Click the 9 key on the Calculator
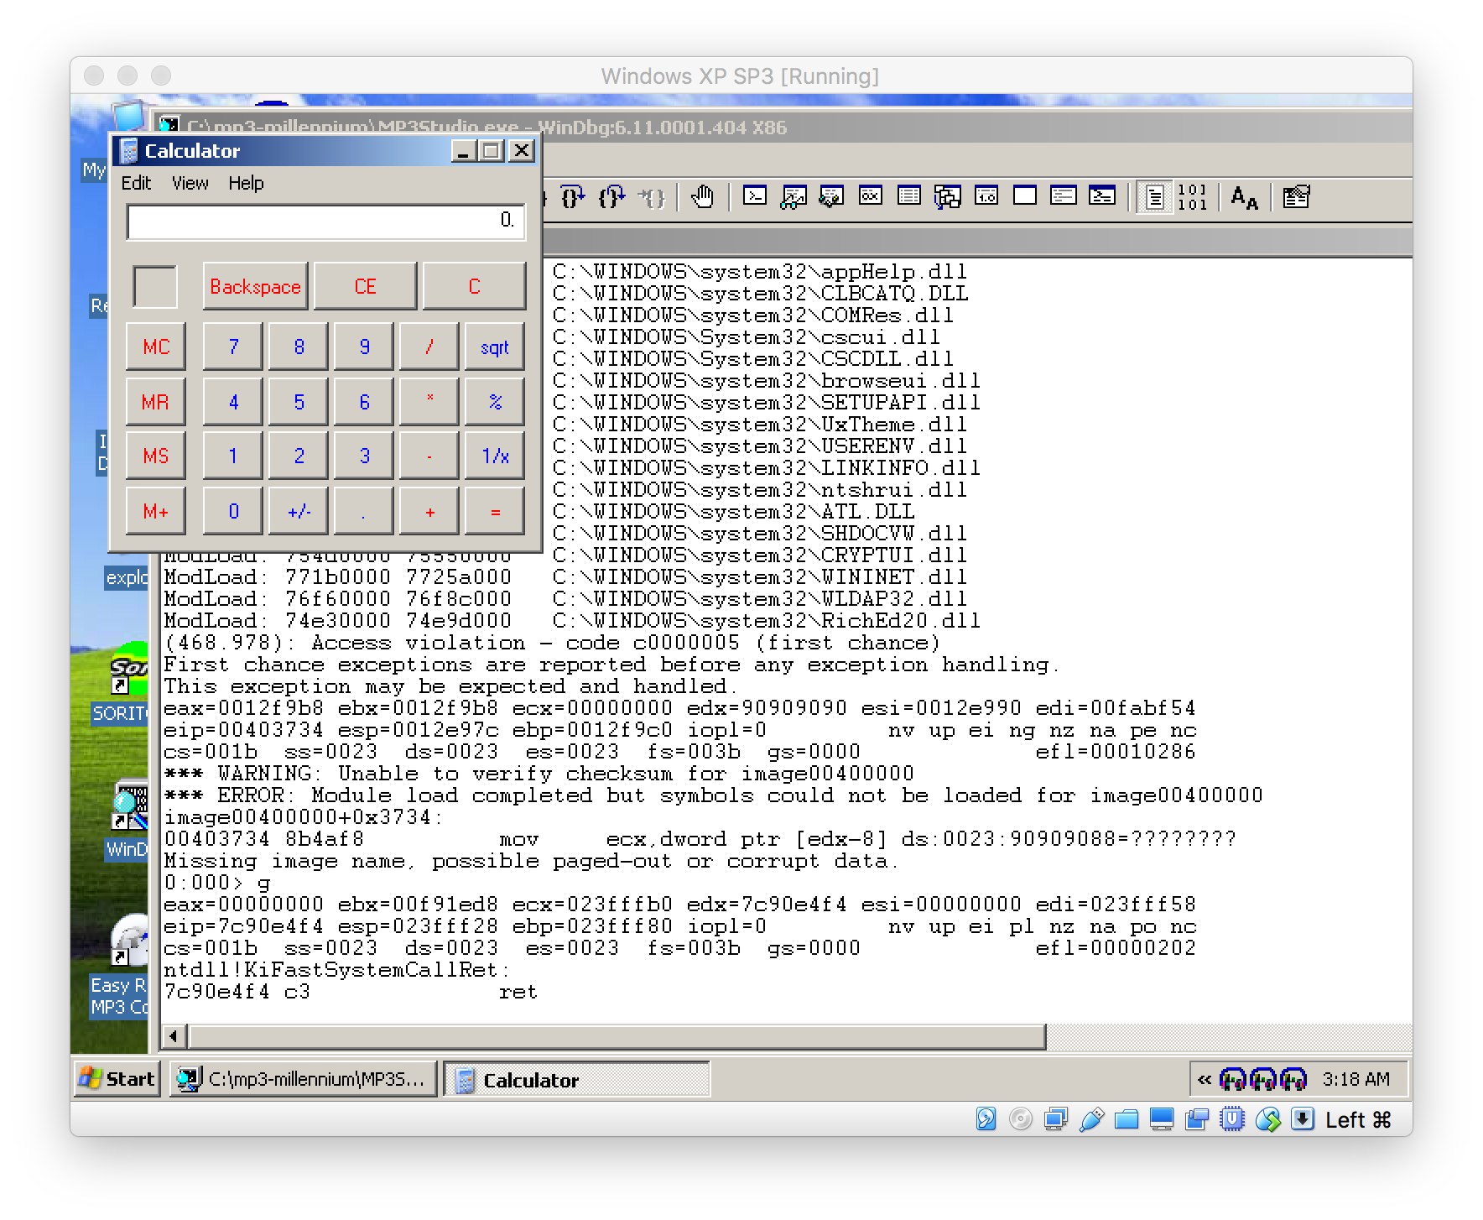The image size is (1483, 1220). [364, 347]
